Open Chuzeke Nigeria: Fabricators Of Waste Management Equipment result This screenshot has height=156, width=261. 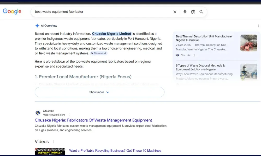click(93, 120)
